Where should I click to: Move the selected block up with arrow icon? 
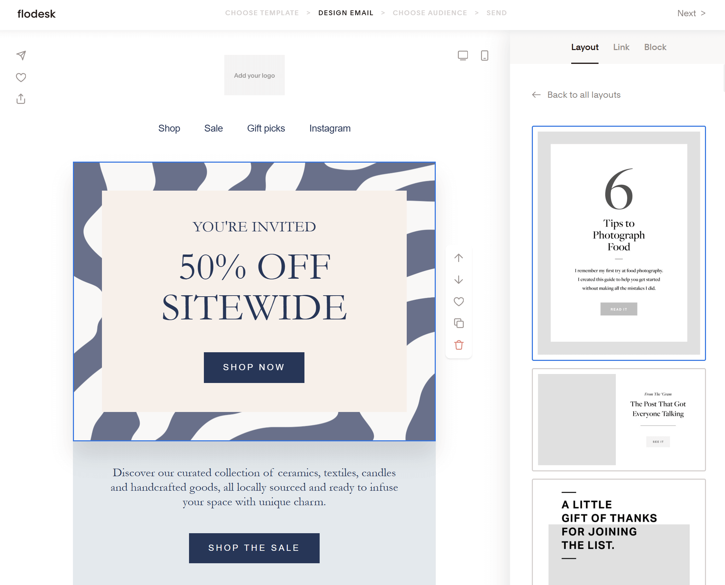pos(459,258)
